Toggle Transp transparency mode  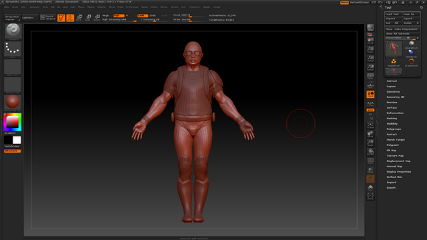click(370, 170)
